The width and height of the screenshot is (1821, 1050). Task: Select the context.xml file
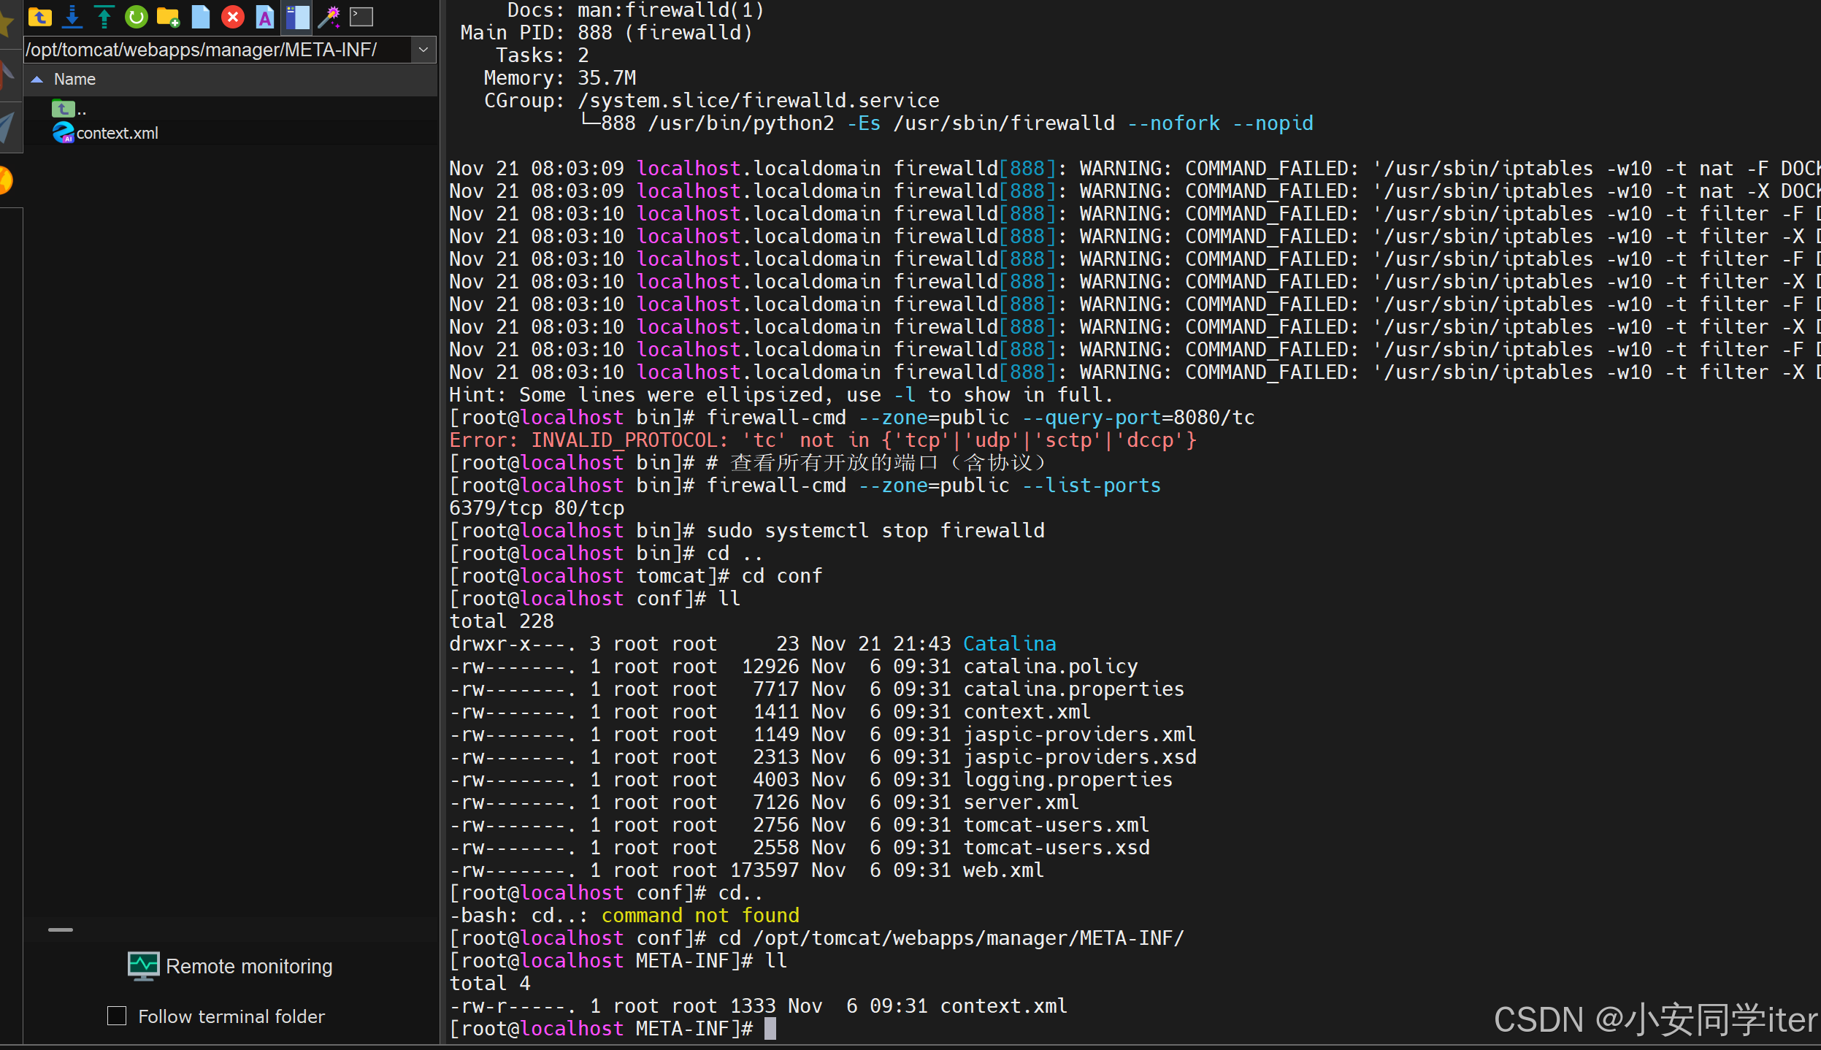click(x=117, y=133)
